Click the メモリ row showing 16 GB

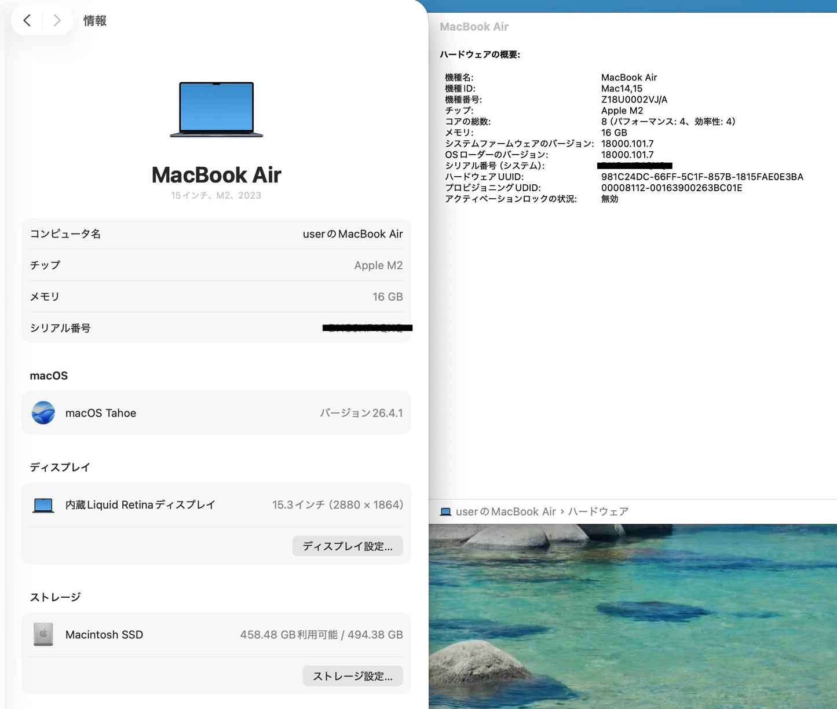point(217,297)
